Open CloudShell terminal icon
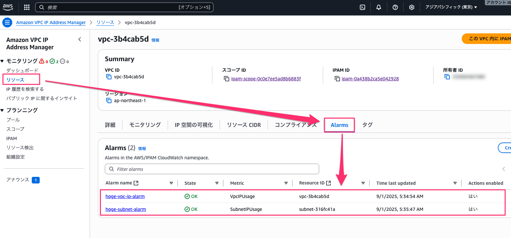This screenshot has width=511, height=238. 362,7
